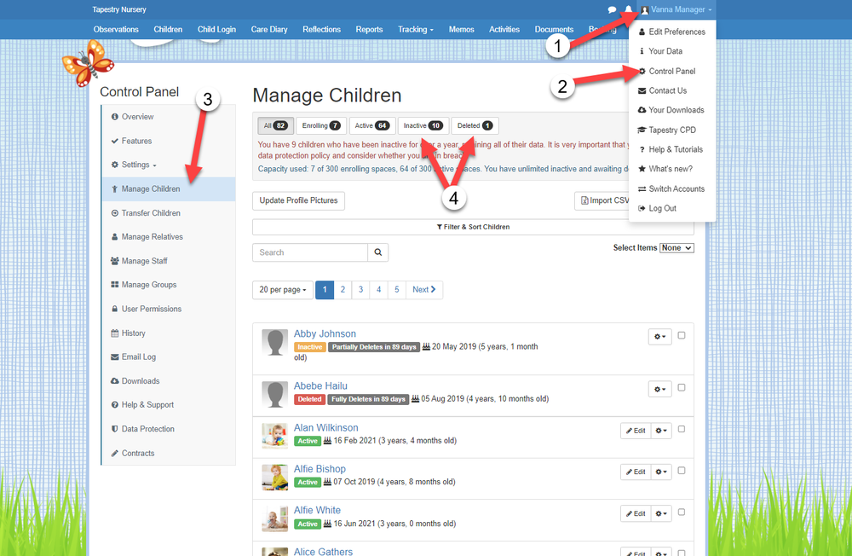Image resolution: width=852 pixels, height=556 pixels.
Task: Click Edit button for Alfie Bishop
Action: (x=636, y=472)
